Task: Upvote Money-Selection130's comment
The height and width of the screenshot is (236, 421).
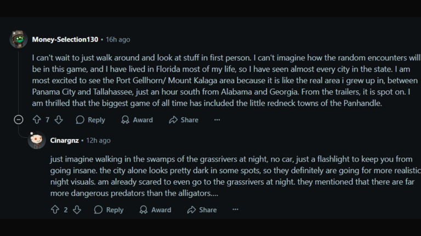Action: coord(37,120)
